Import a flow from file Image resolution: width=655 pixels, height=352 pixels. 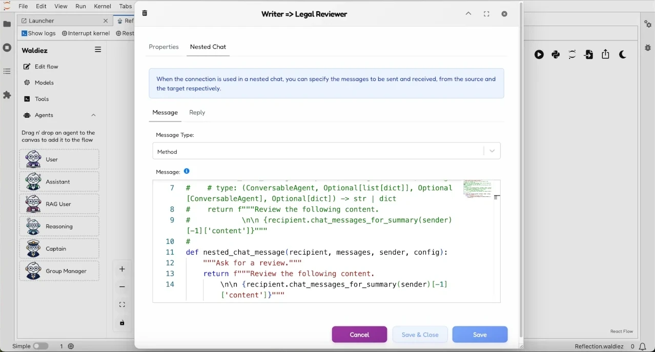(588, 54)
